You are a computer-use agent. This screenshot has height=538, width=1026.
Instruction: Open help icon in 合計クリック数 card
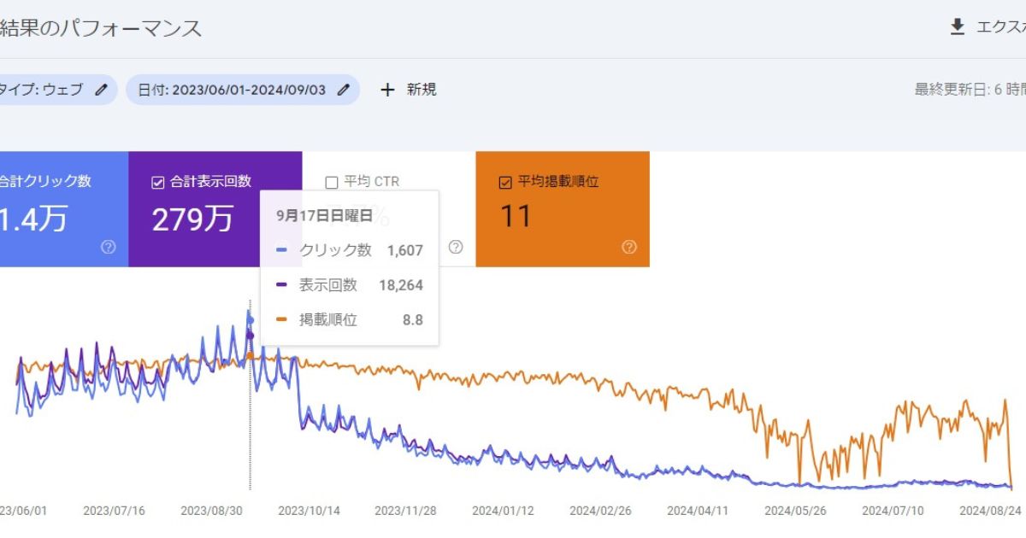109,247
